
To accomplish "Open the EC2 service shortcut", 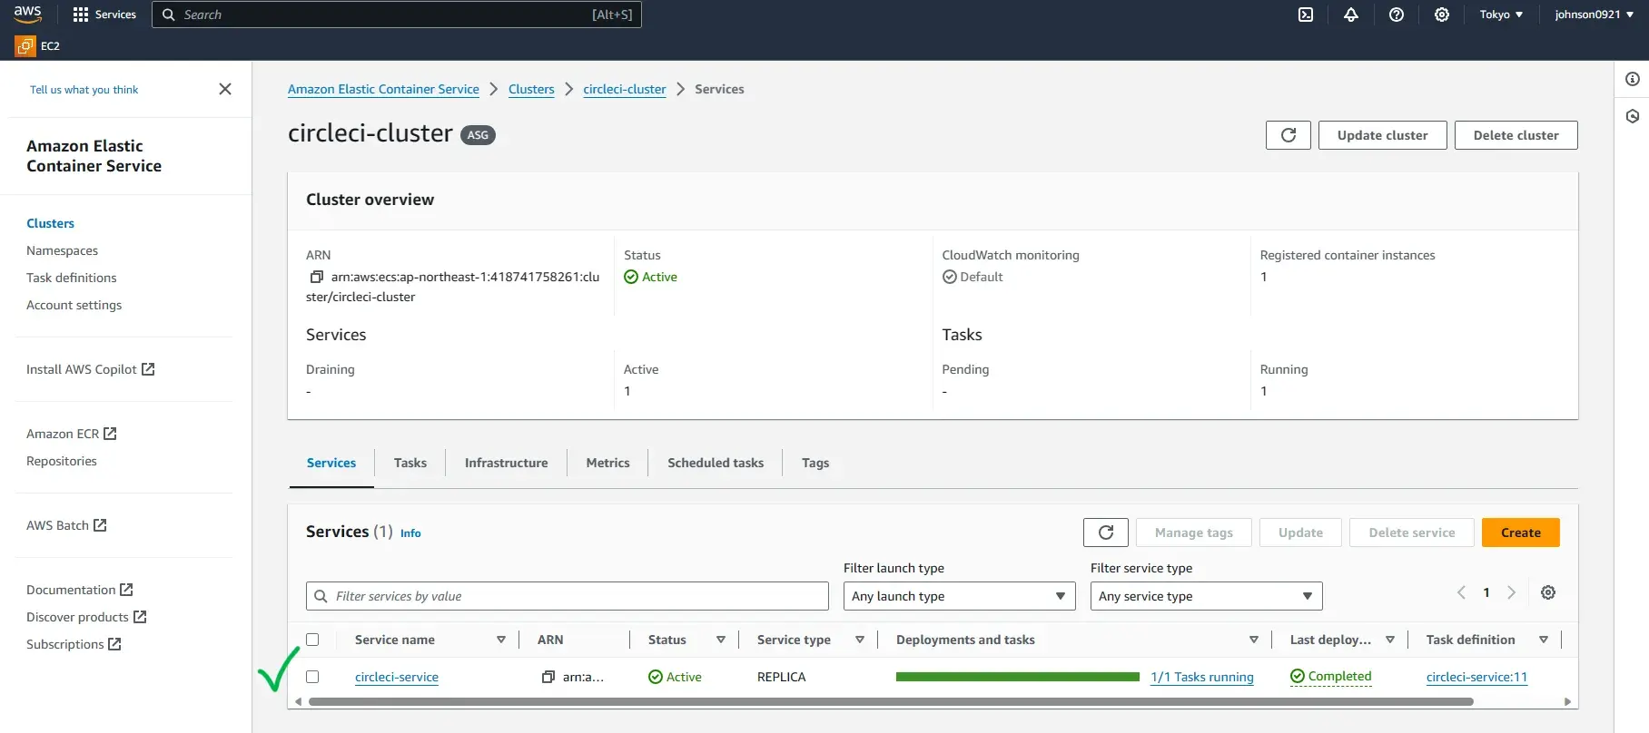I will [x=38, y=45].
